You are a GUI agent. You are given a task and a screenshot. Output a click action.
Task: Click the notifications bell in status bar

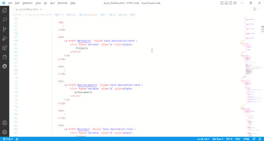point(260,139)
